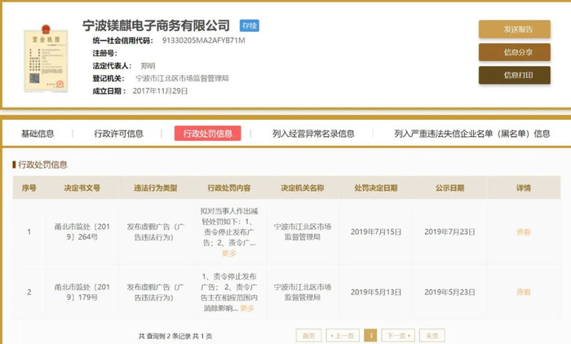Click legal representative name 郑明

click(x=148, y=66)
